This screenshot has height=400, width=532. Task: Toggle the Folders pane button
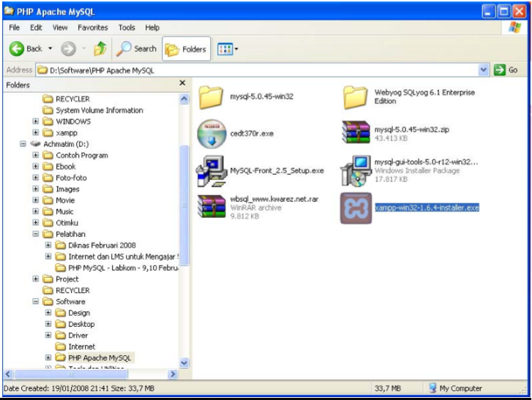187,49
